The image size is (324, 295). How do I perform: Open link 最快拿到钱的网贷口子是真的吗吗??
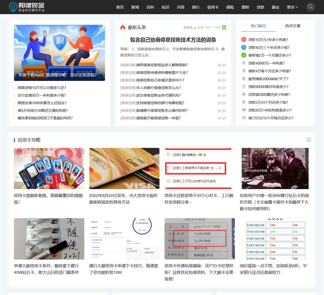(45, 118)
